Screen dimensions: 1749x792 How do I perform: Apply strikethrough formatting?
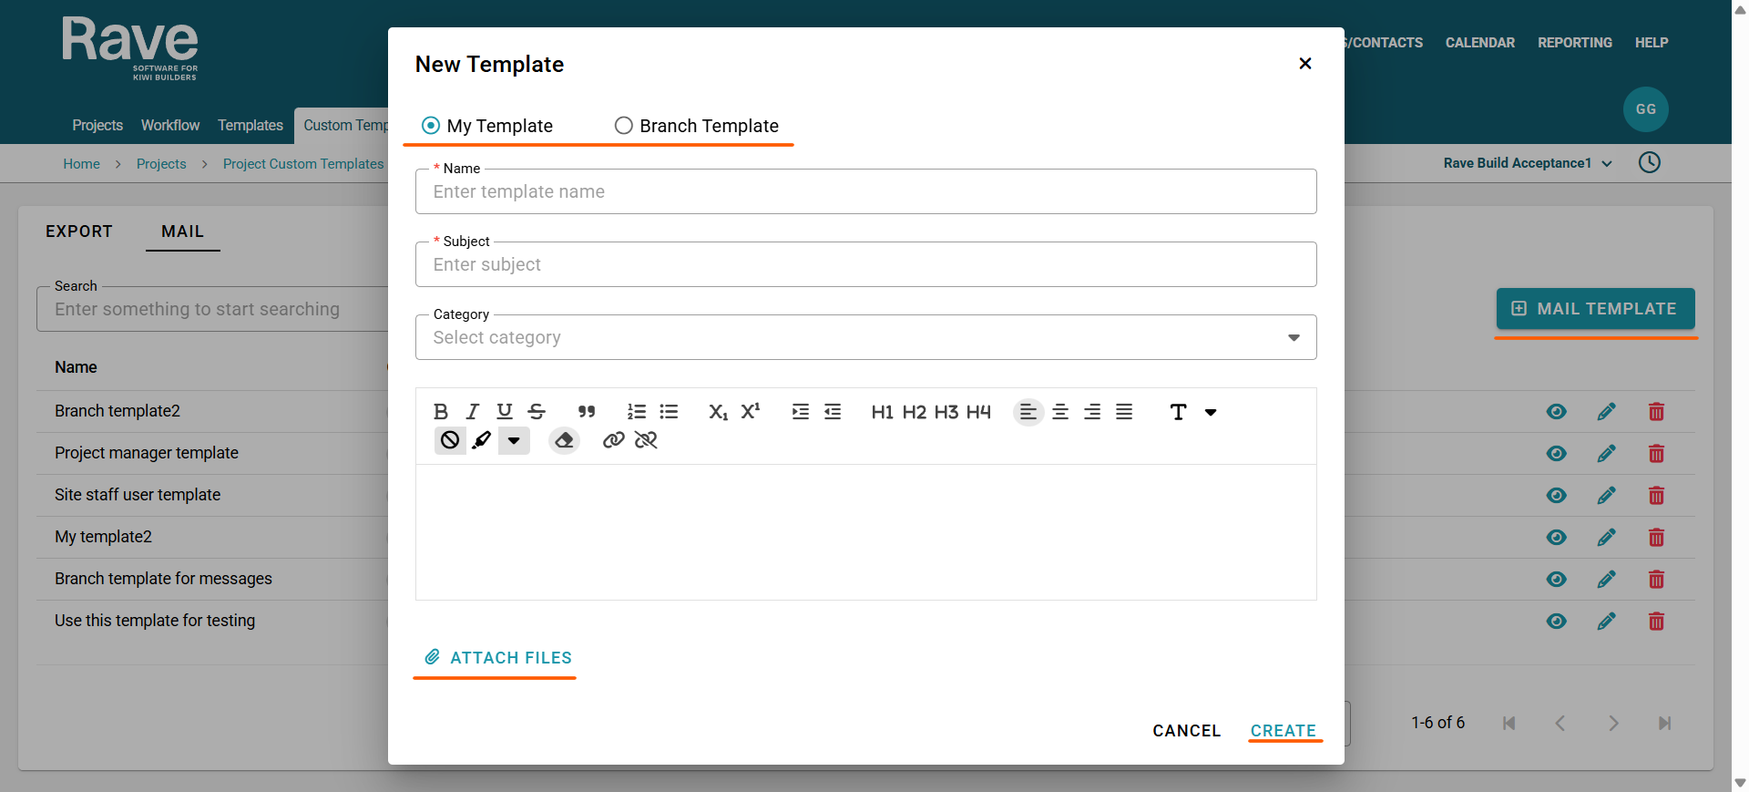coord(537,412)
